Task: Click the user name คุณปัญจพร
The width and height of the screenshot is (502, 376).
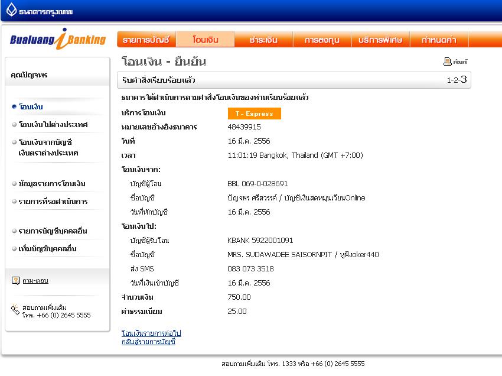Action: [x=29, y=74]
